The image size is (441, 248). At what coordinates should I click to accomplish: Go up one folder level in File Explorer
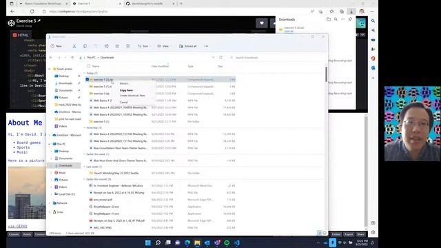[72, 57]
